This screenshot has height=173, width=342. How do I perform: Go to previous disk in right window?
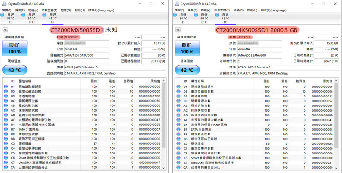(178, 30)
